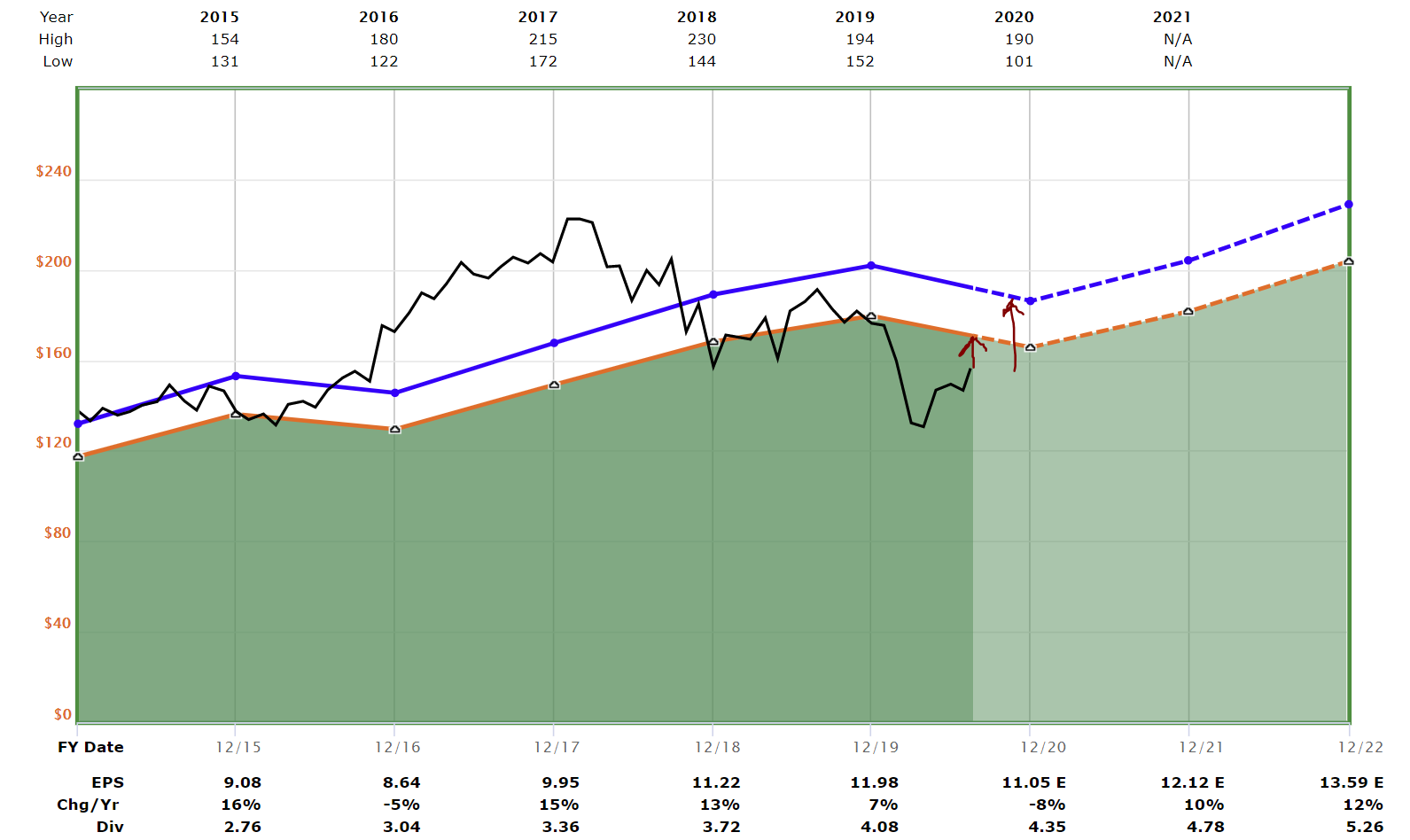Select the dividend value 4.08

click(880, 827)
